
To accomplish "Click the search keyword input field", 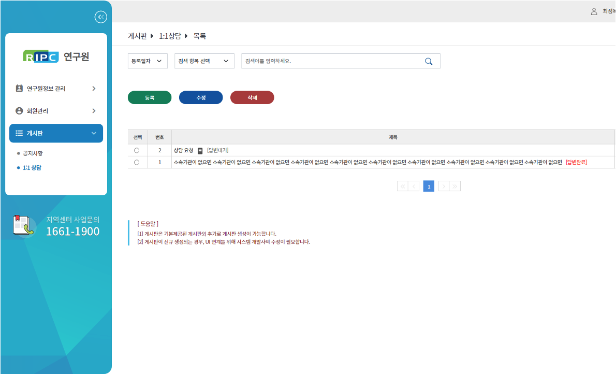I will point(331,61).
